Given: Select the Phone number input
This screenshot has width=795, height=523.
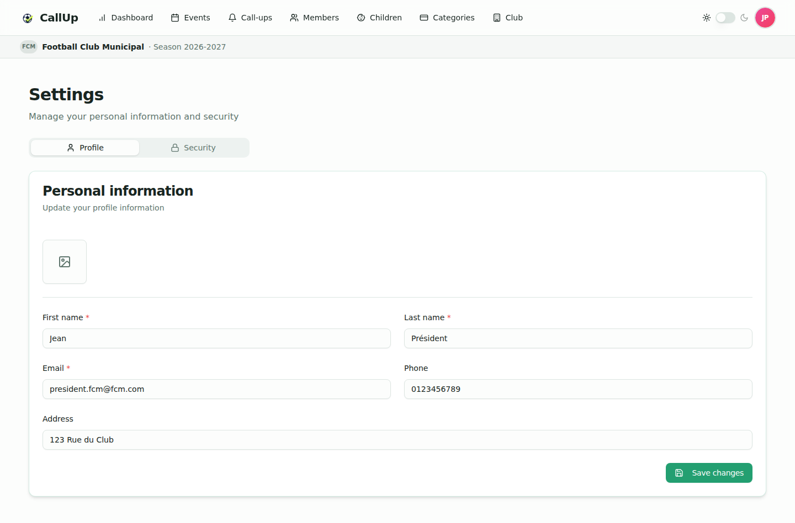Looking at the screenshot, I should [x=578, y=389].
